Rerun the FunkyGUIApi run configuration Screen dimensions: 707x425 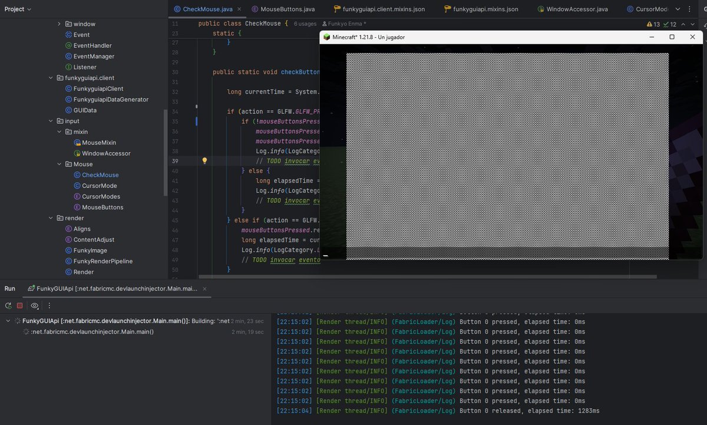(8, 305)
